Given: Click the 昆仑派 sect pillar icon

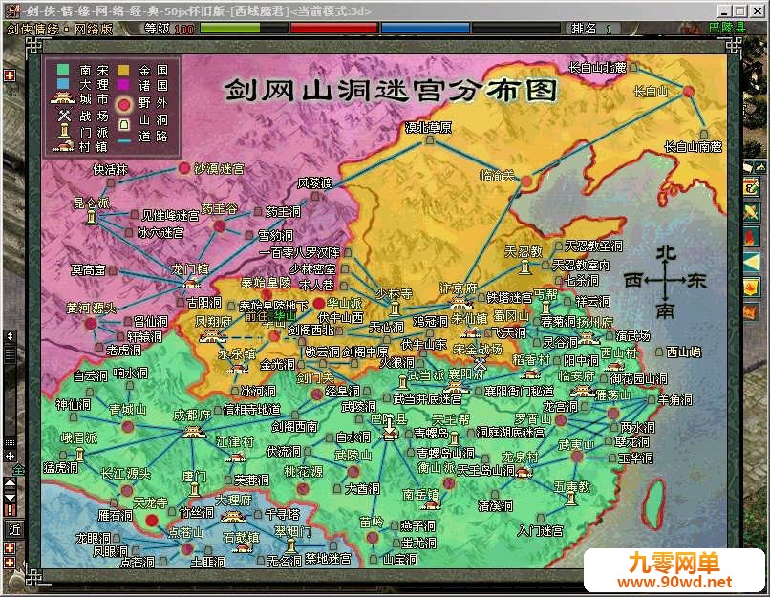Looking at the screenshot, I should (x=92, y=217).
